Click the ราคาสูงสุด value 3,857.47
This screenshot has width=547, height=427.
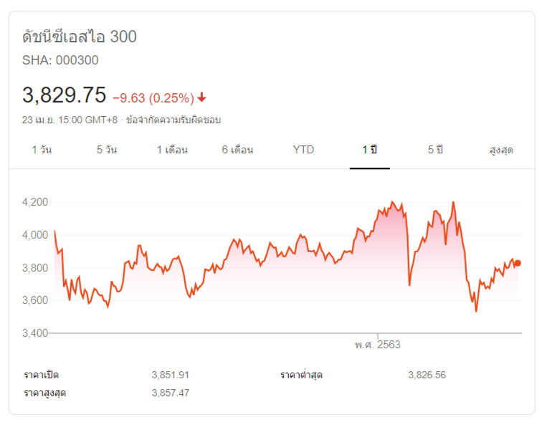(171, 393)
